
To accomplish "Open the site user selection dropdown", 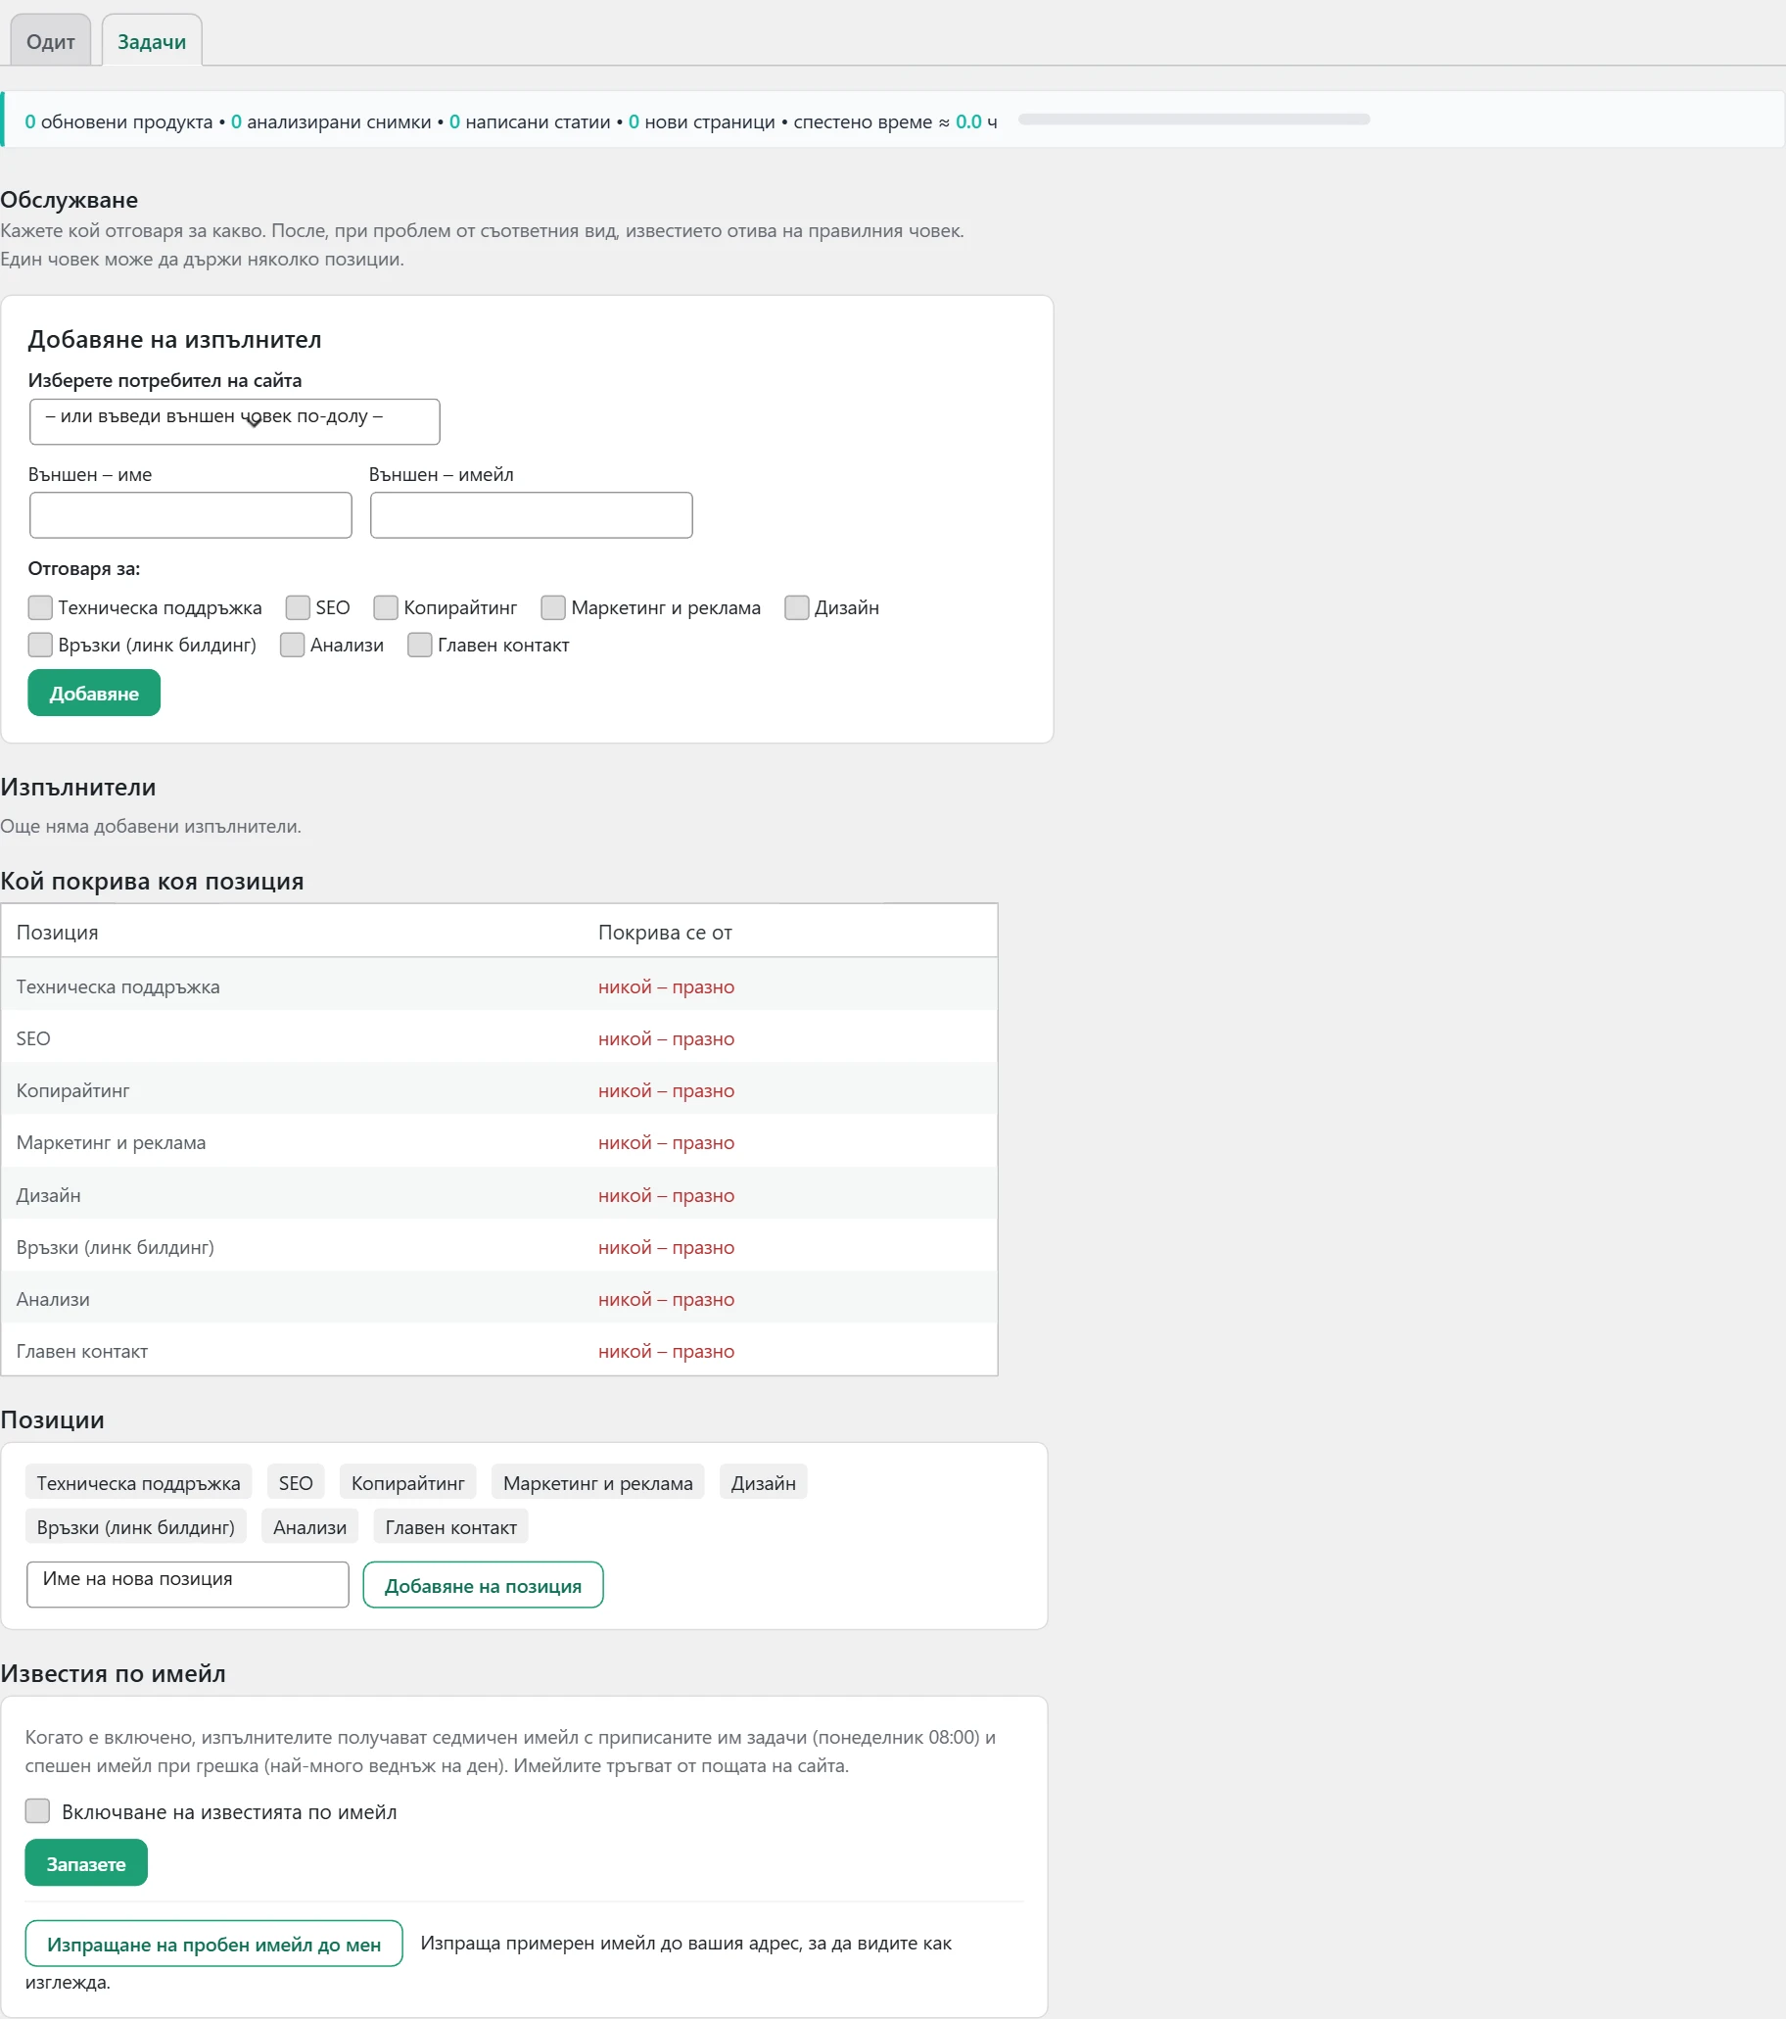I will [x=235, y=422].
